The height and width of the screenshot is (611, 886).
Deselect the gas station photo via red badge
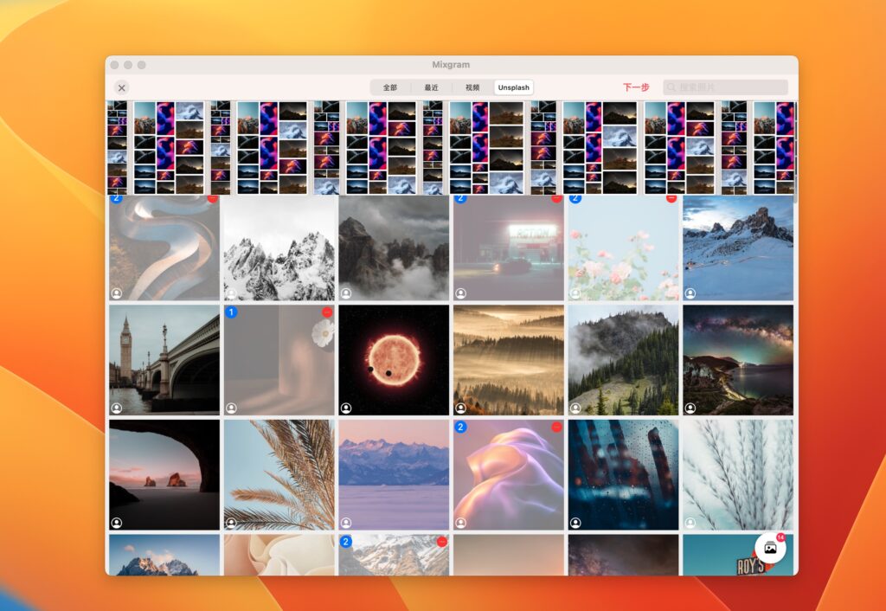pyautogui.click(x=557, y=198)
